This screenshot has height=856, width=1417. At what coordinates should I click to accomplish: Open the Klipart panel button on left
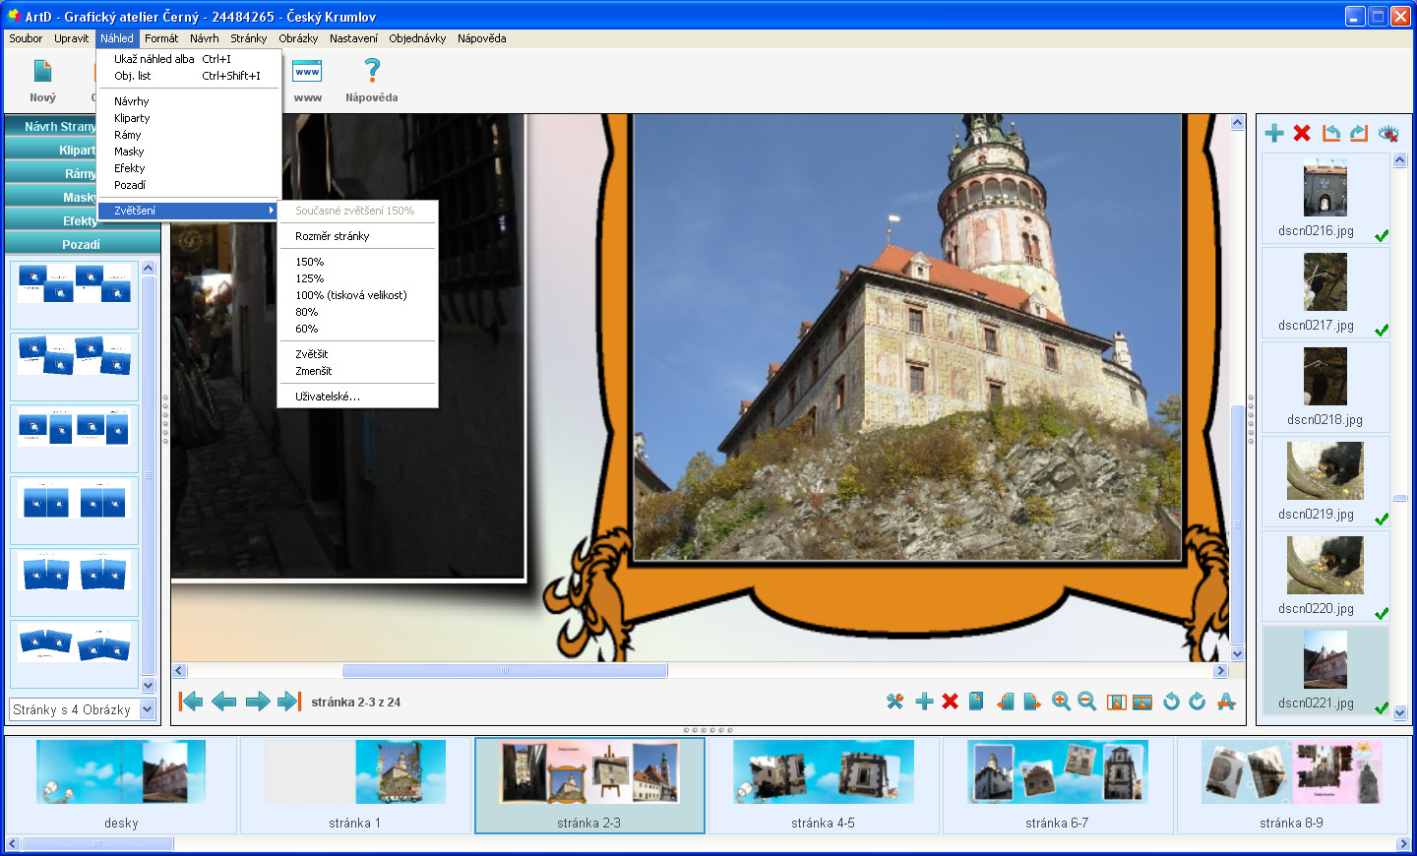[x=51, y=150]
